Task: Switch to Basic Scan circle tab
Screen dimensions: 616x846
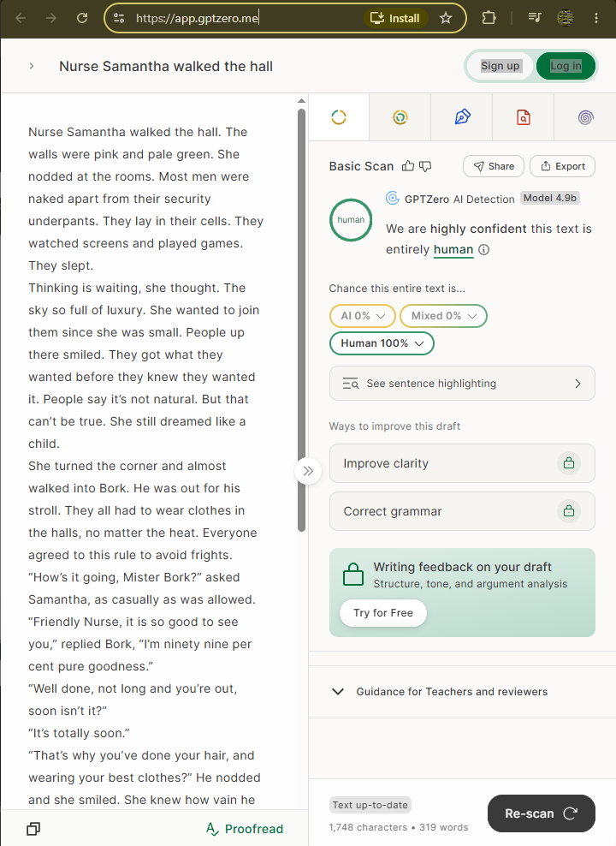Action: [x=339, y=117]
